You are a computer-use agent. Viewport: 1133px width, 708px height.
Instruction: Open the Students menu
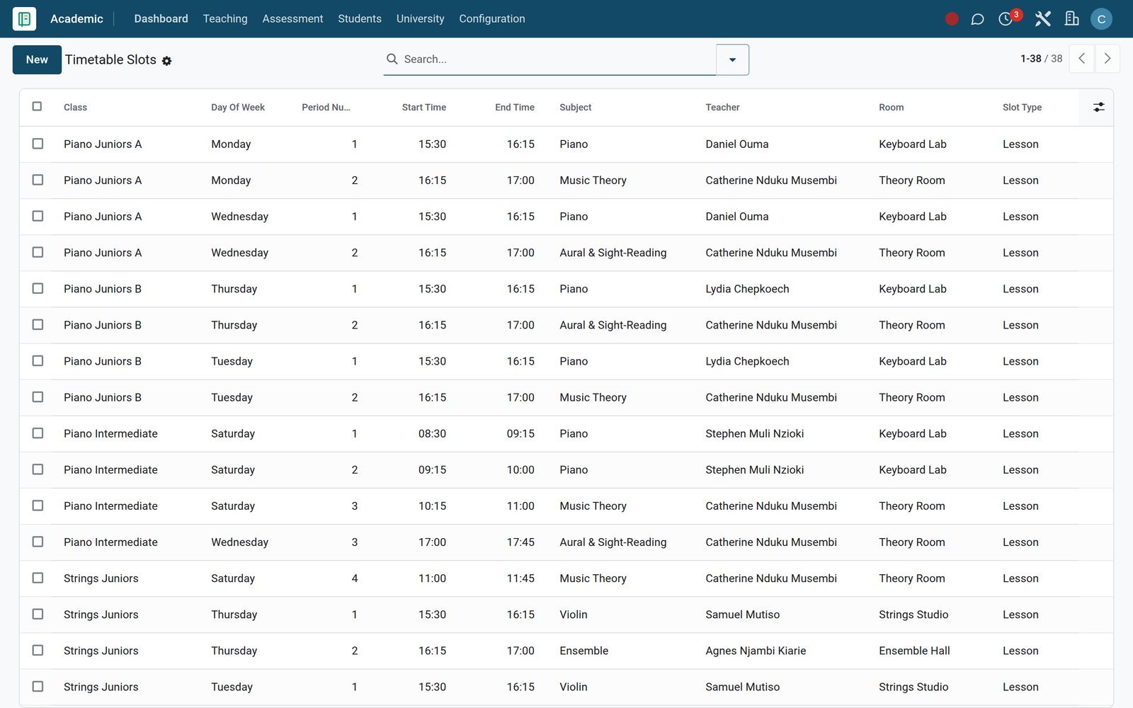click(x=360, y=18)
